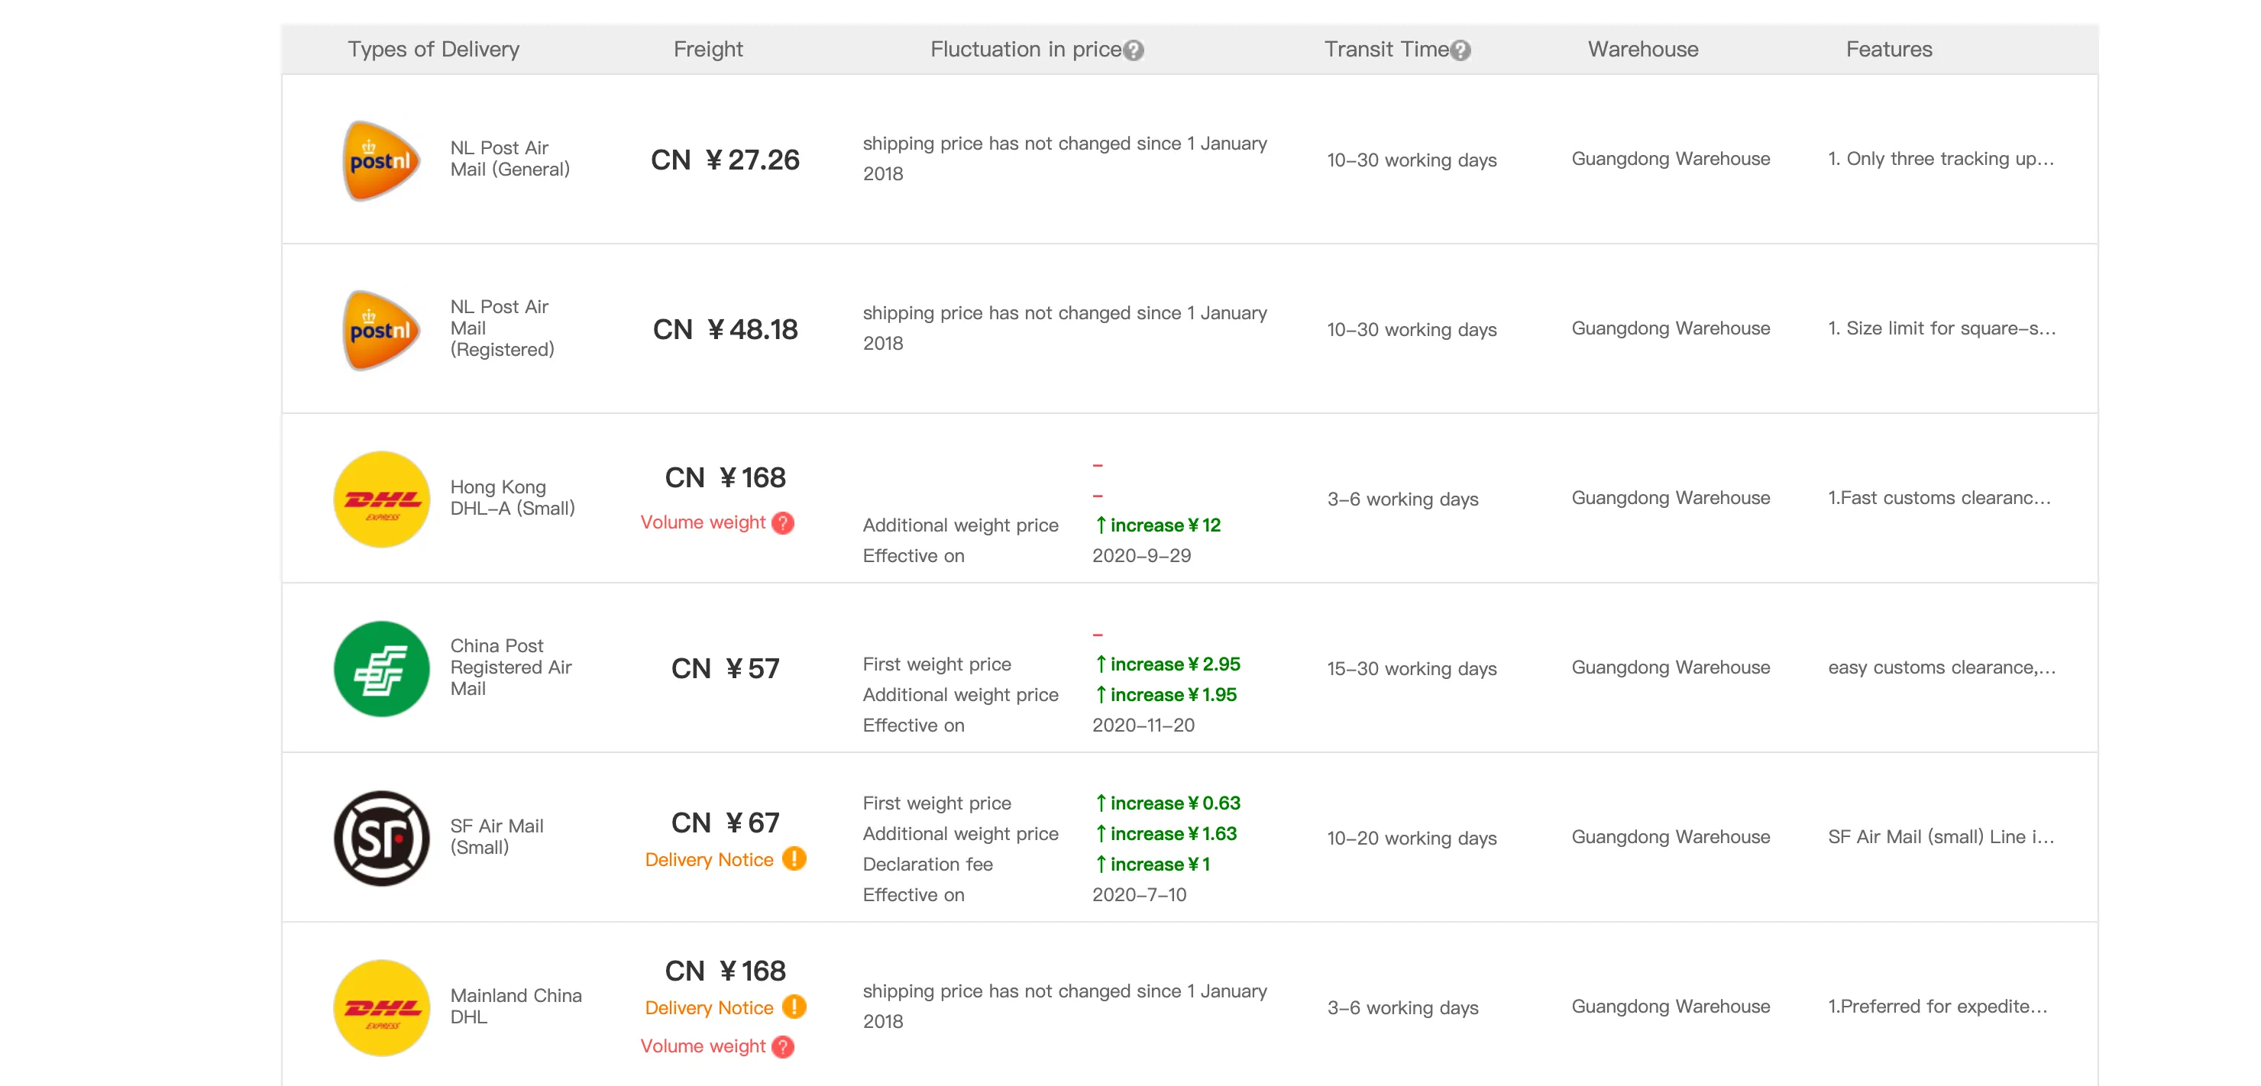Click '3-6 working days' for Hong Kong DHL-A

click(x=1402, y=499)
